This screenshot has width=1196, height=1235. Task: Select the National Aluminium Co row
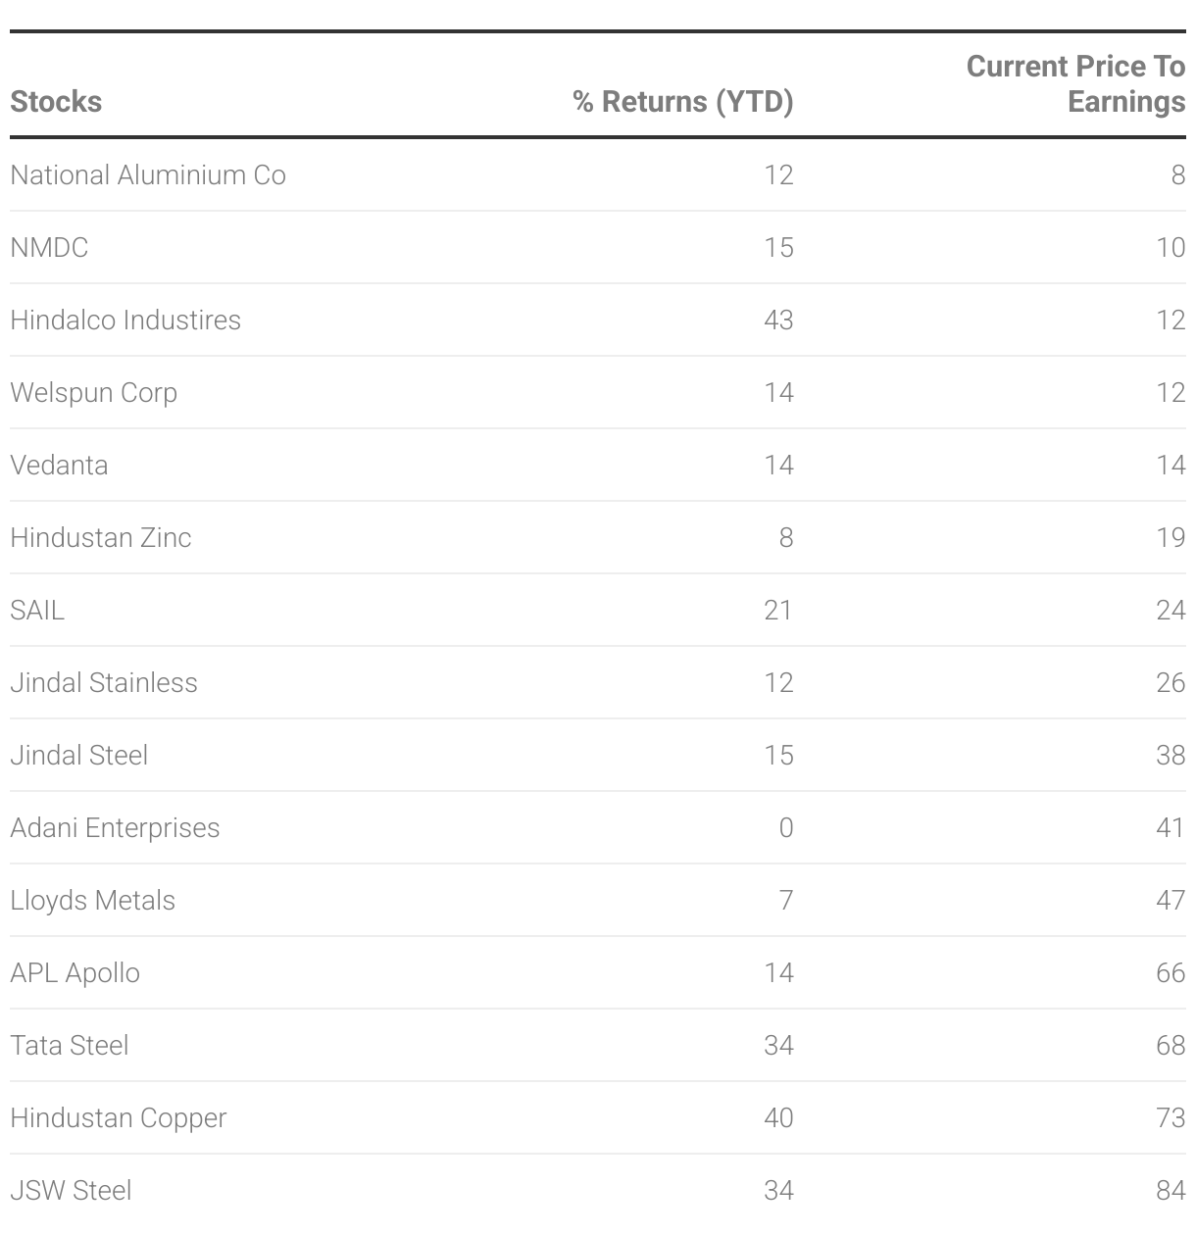[x=148, y=175]
